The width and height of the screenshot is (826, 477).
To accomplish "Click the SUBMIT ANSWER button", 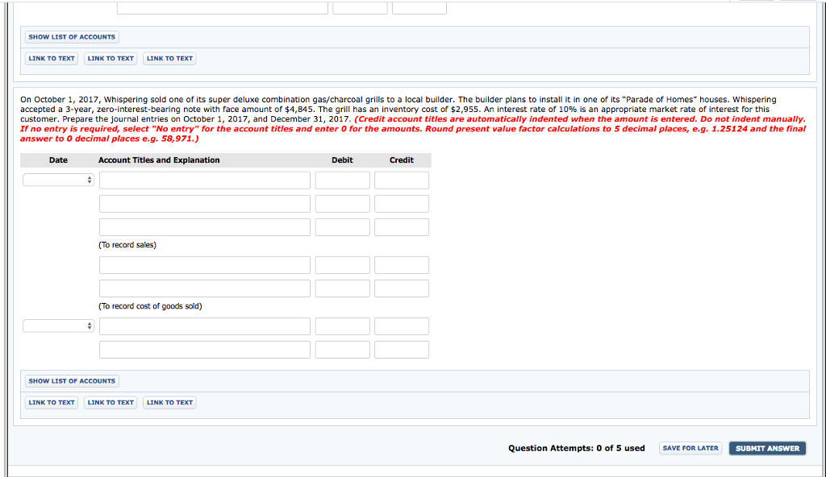I will pos(768,448).
